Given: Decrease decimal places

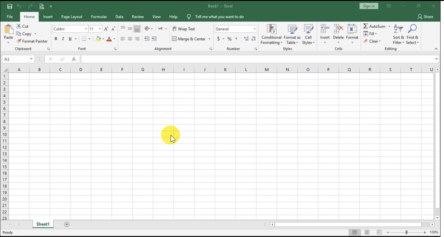Looking at the screenshot, I should (253, 39).
